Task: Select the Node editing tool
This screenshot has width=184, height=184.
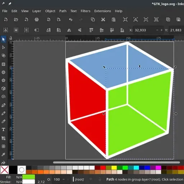Action: tap(4, 47)
